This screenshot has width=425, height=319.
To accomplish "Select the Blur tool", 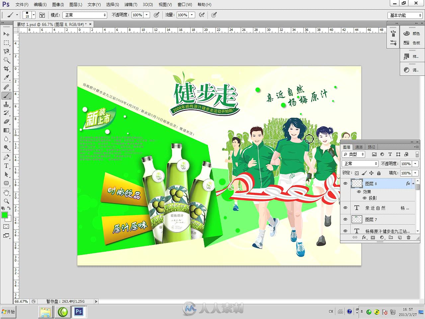I will 6,139.
